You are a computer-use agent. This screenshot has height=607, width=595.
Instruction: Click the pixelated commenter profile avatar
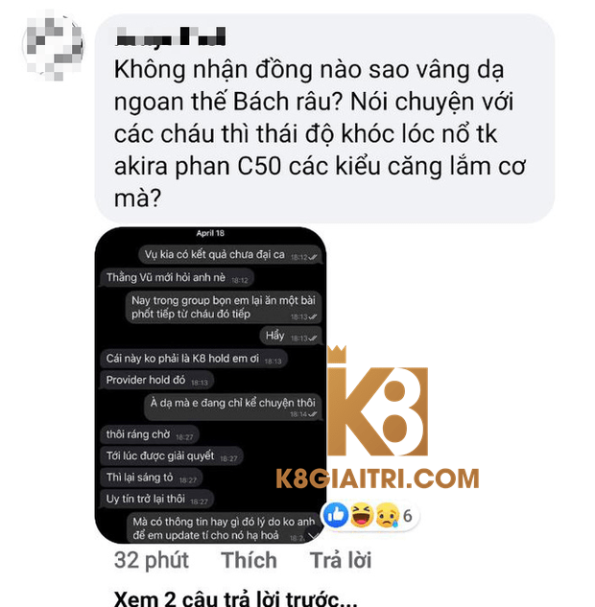[53, 45]
